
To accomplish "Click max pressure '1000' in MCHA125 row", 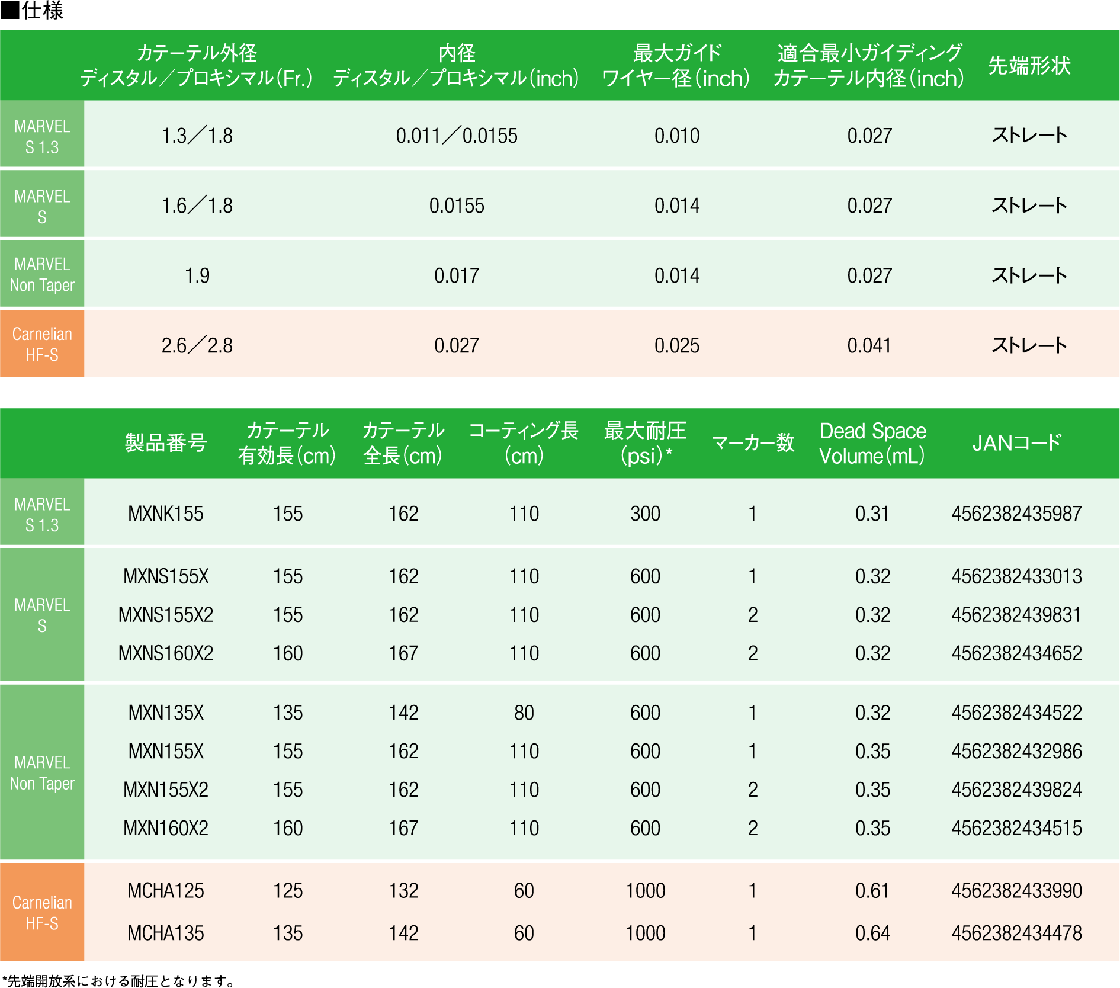I will [x=646, y=891].
